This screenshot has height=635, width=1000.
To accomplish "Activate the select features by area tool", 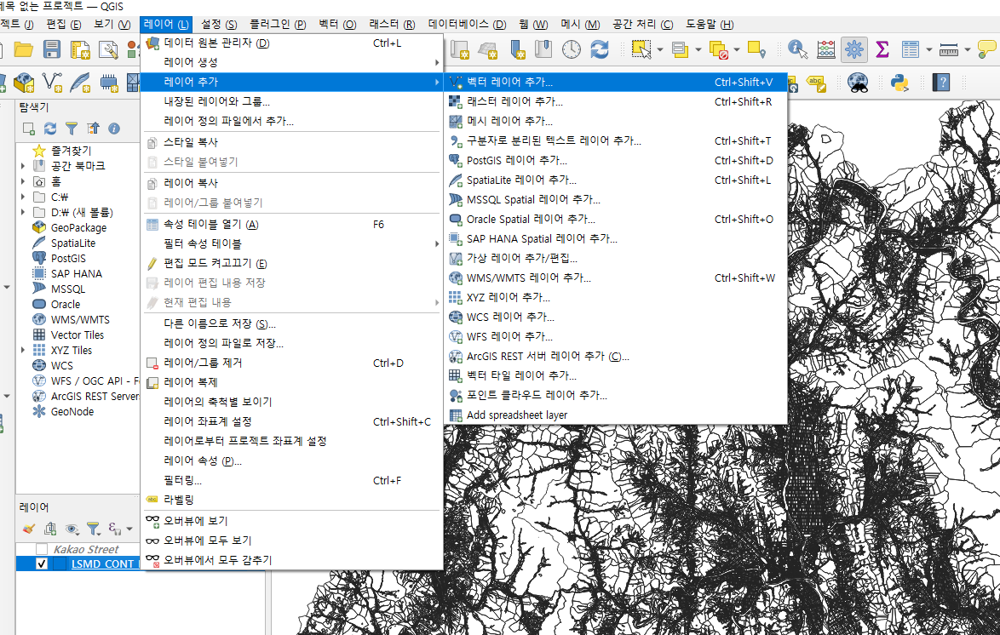I will coord(641,49).
